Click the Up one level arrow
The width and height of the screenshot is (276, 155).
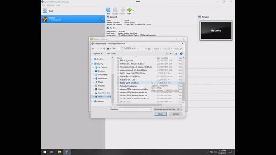[x=104, y=49]
